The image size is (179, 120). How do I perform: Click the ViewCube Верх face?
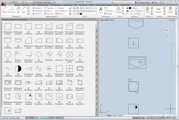click(167, 31)
